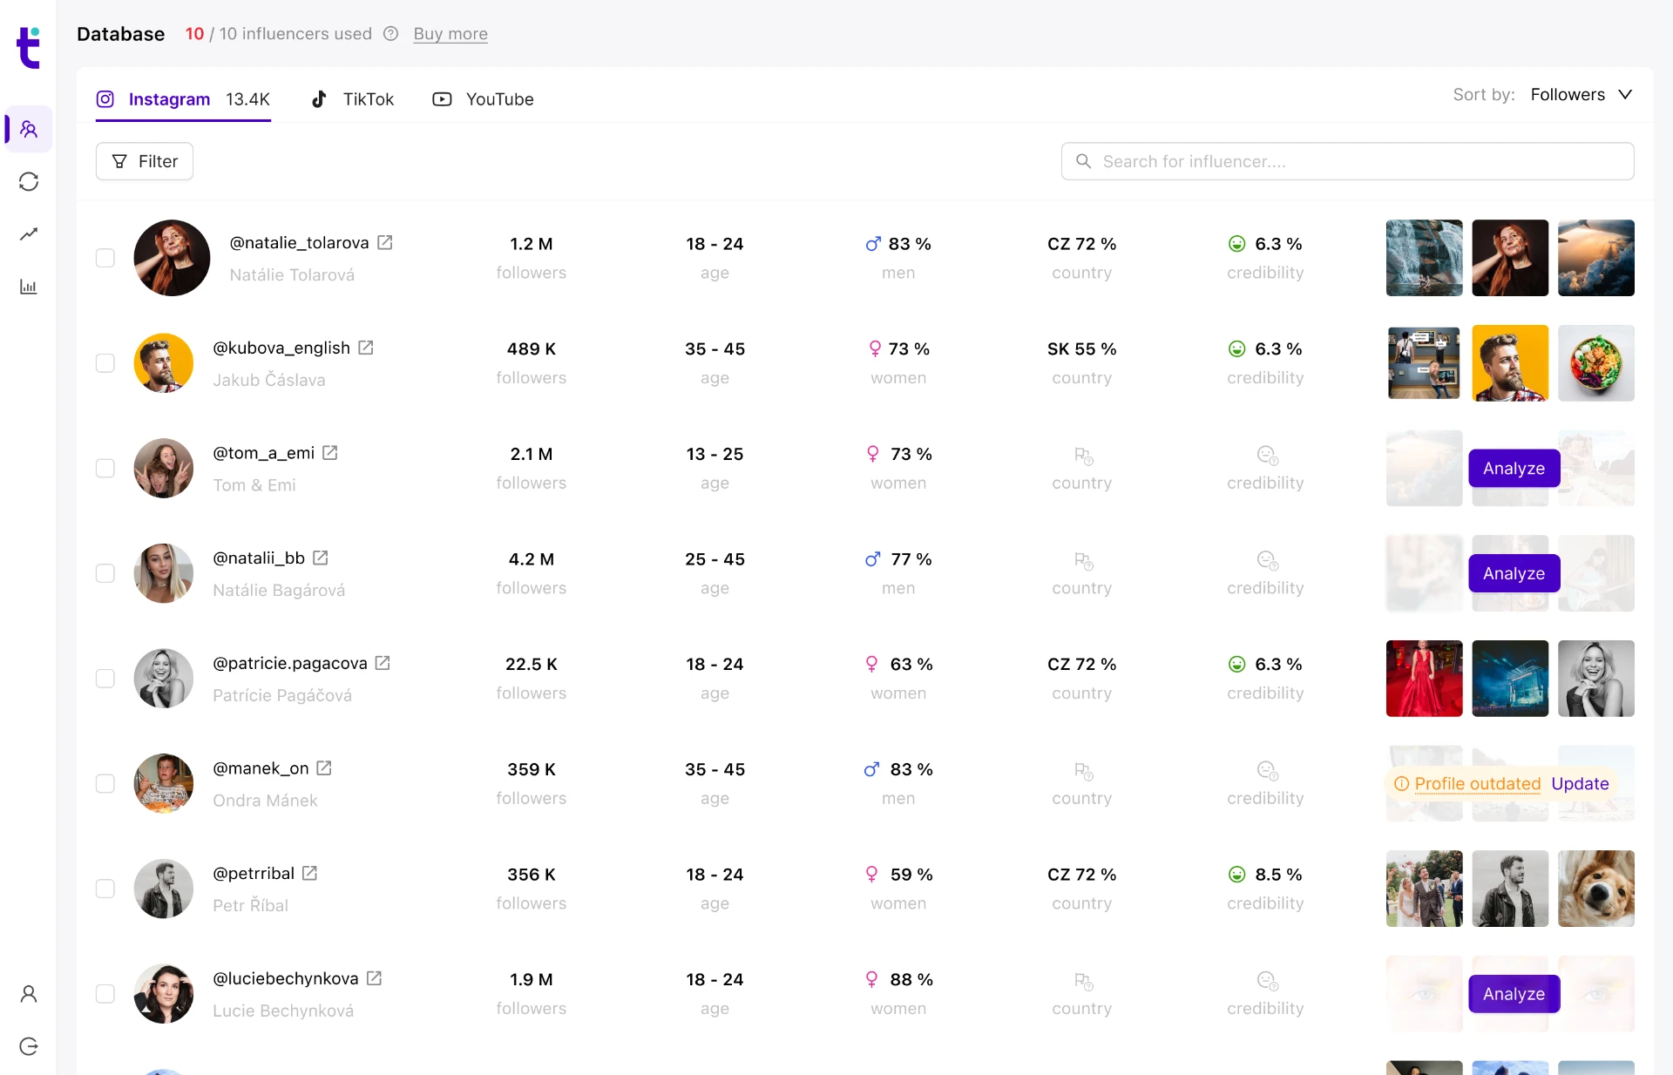Open @manek_on external profile link icon
This screenshot has height=1075, width=1673.
tap(324, 768)
